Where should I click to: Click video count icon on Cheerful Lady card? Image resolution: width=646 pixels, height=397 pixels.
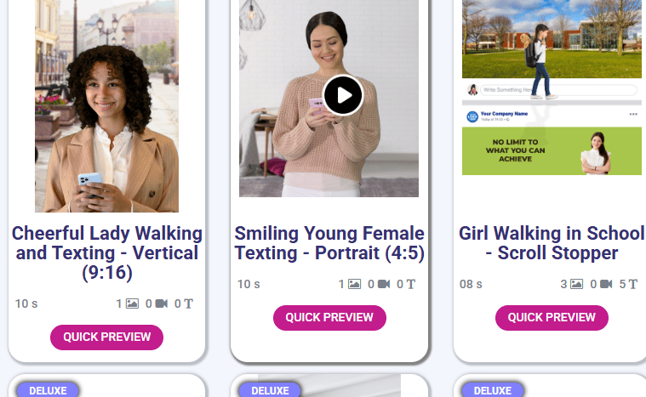162,303
